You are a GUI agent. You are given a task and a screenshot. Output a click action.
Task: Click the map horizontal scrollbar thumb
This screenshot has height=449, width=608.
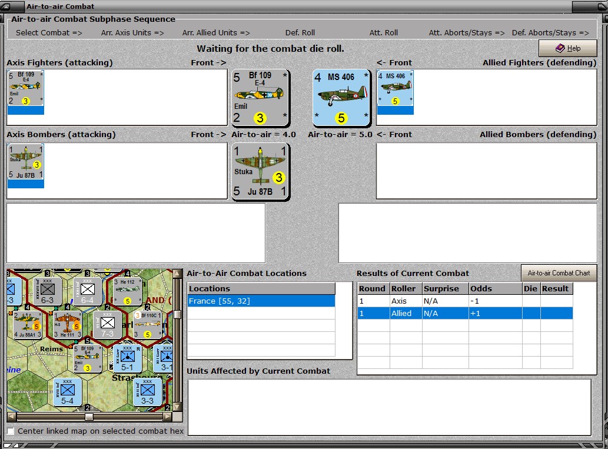click(89, 417)
